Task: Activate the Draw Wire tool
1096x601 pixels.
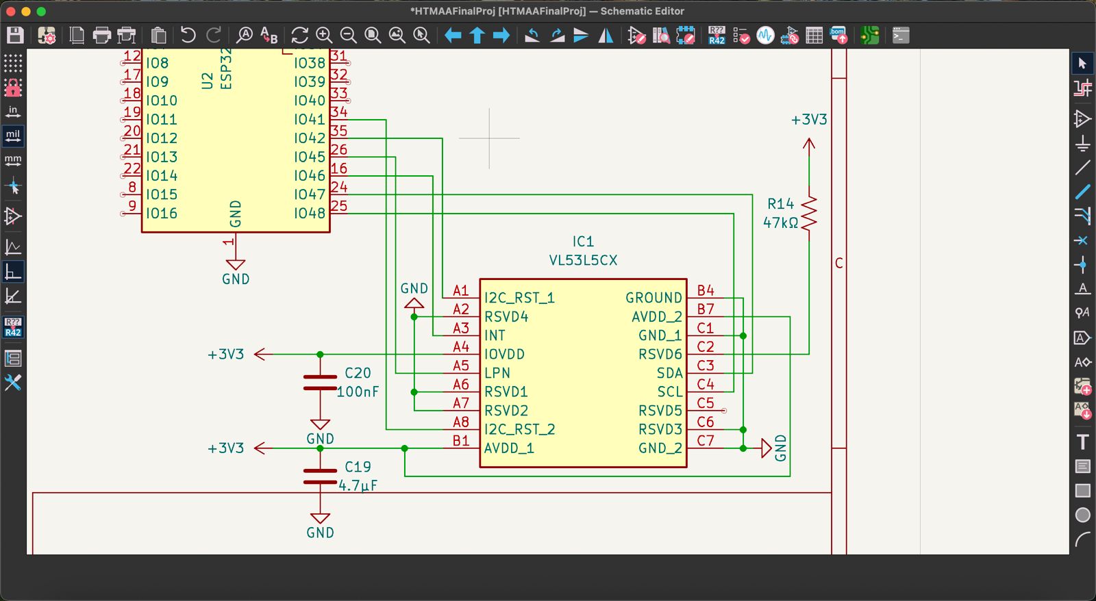Action: click(1082, 168)
